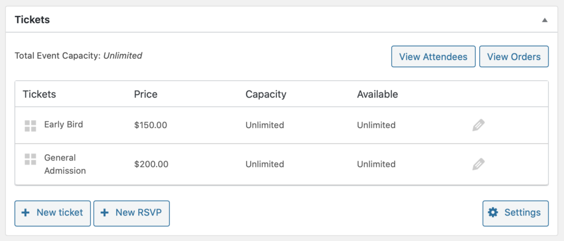Click the $150.00 Early Bird price

(150, 125)
